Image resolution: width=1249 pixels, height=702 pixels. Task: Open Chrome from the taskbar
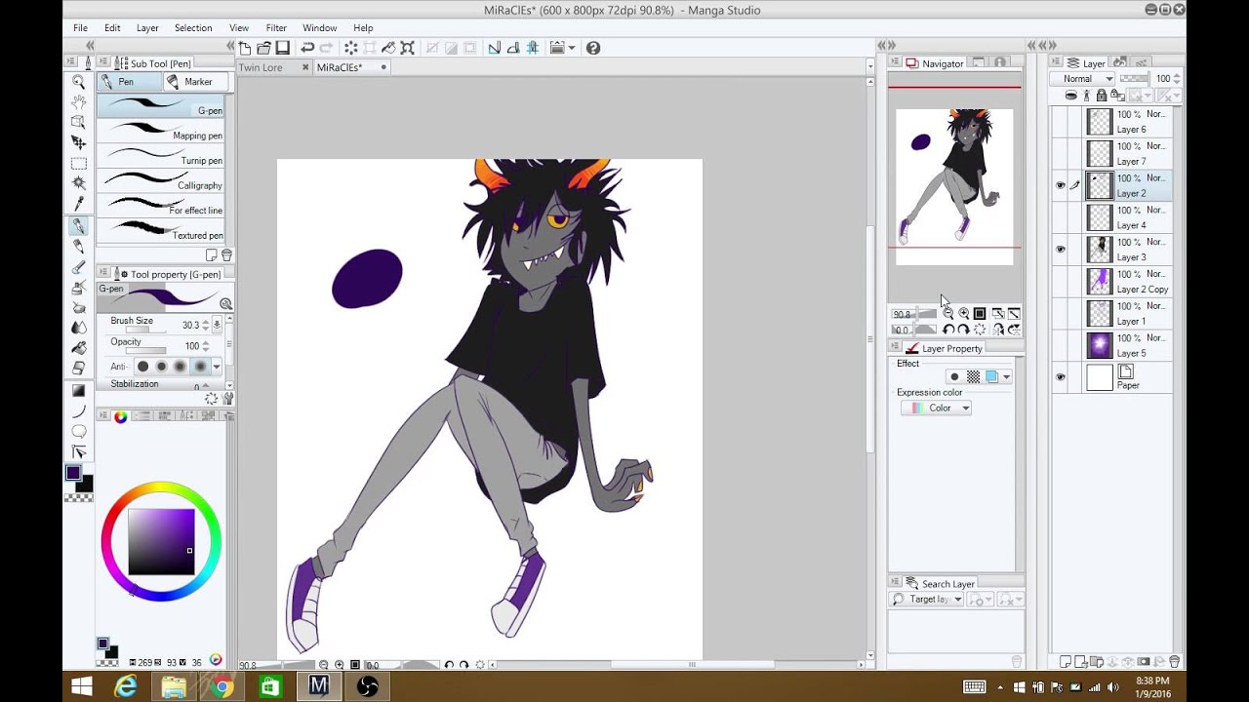(x=222, y=687)
